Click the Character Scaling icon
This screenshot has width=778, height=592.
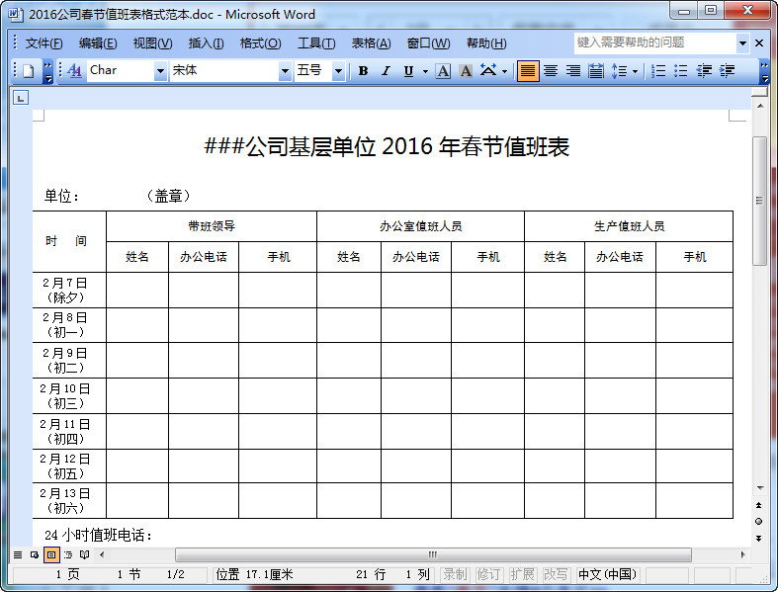click(488, 71)
